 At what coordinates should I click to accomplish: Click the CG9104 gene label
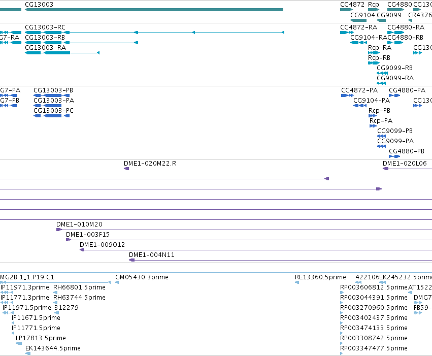coord(362,15)
